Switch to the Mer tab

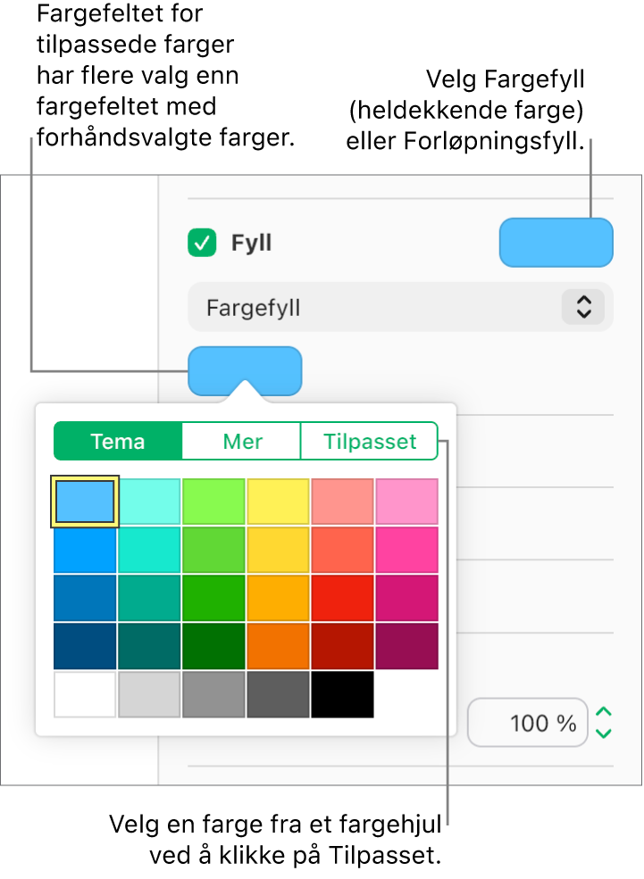[241, 441]
